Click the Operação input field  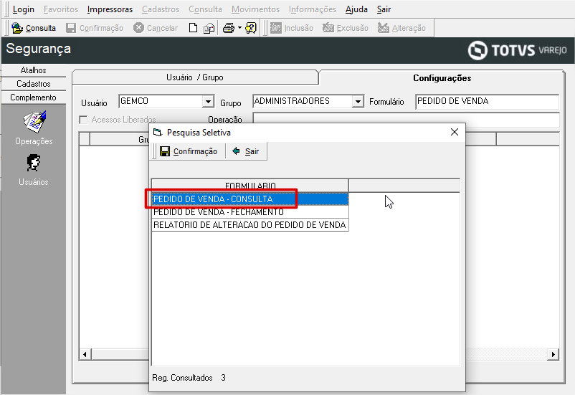pyautogui.click(x=407, y=118)
